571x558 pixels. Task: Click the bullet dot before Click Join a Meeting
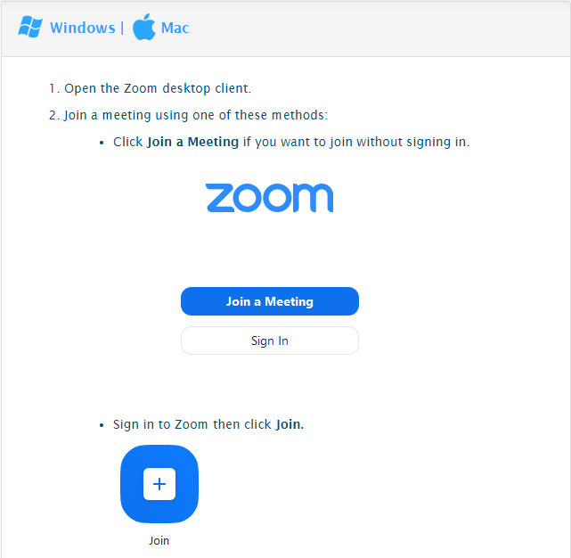point(102,143)
